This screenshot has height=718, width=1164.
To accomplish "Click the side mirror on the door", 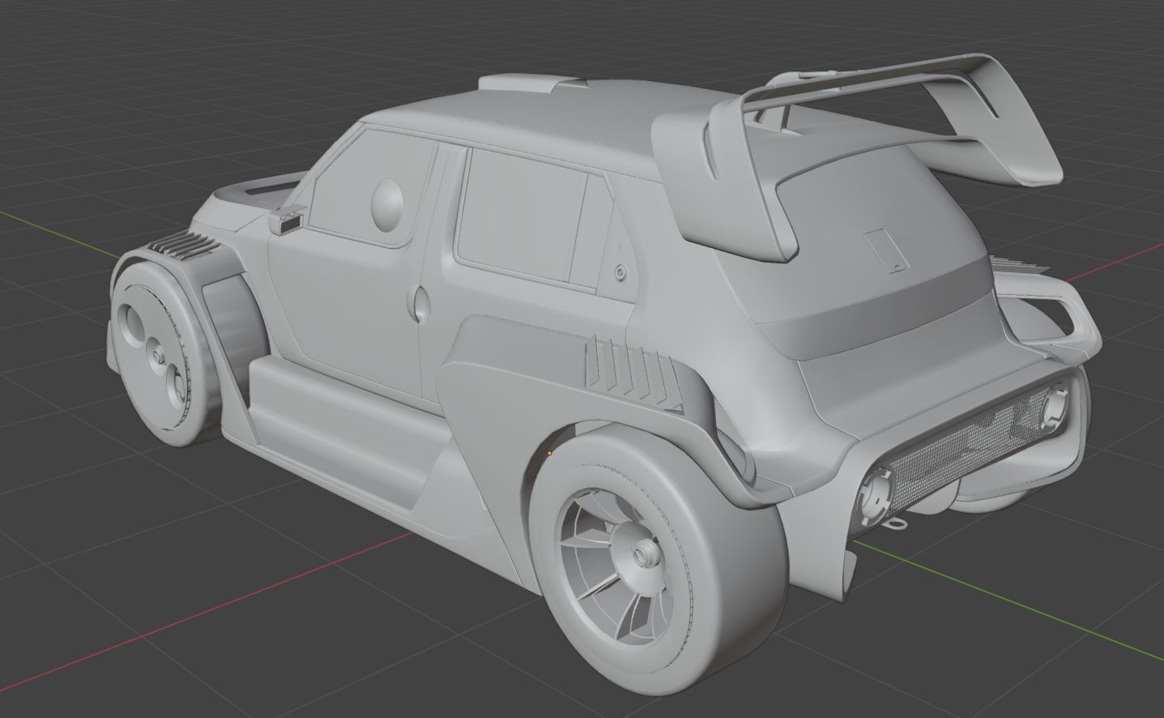I will pos(287,220).
